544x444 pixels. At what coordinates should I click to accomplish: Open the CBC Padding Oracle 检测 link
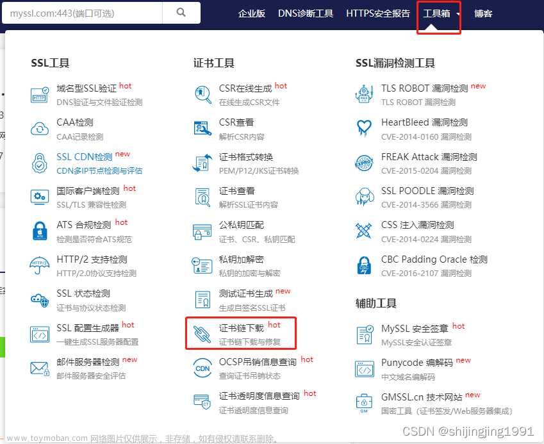tap(434, 259)
